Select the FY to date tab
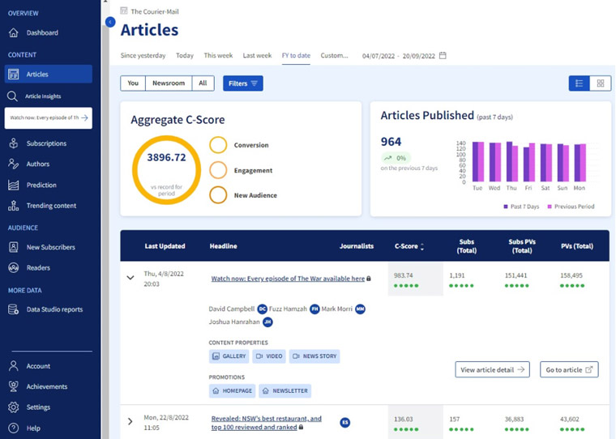The height and width of the screenshot is (439, 616). point(296,55)
